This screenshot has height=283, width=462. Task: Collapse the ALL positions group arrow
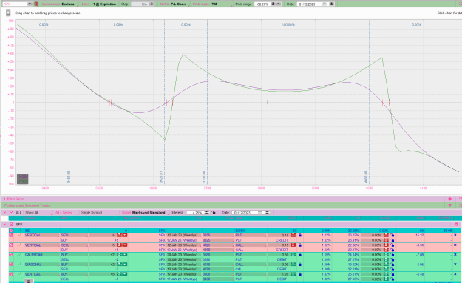pyautogui.click(x=4, y=212)
